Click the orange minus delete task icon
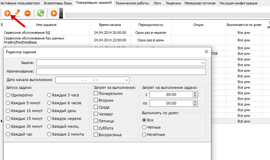The image size is (270, 160). (27, 13)
